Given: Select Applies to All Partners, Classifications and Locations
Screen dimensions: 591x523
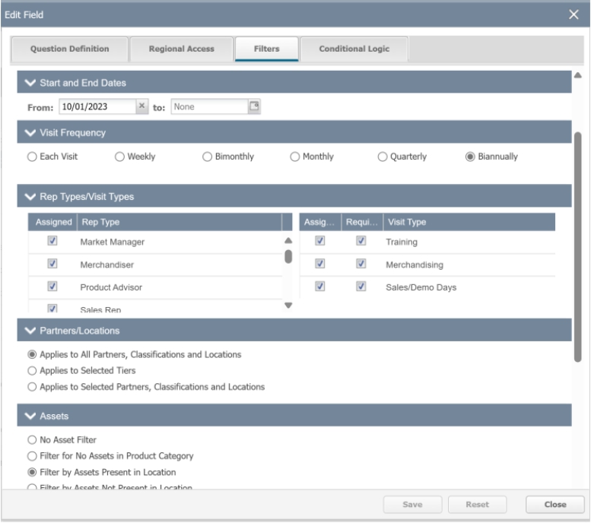Looking at the screenshot, I should 32,354.
